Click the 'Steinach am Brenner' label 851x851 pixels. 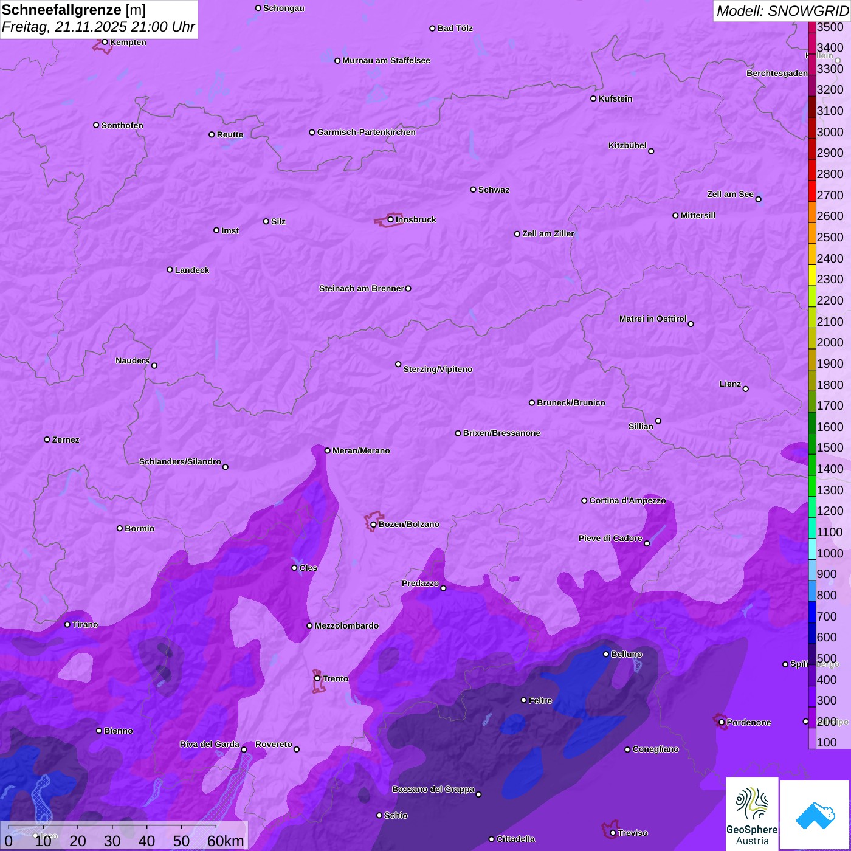[362, 288]
